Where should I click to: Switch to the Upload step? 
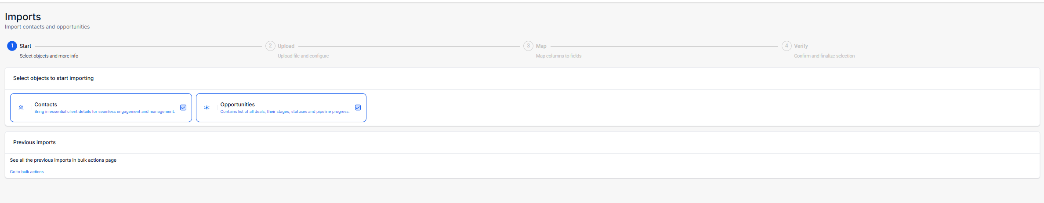tap(286, 46)
